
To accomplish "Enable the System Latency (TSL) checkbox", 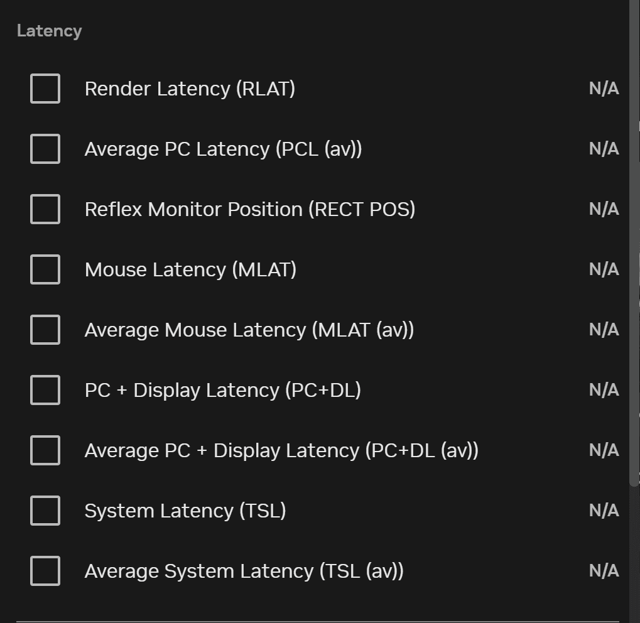I will coord(45,511).
